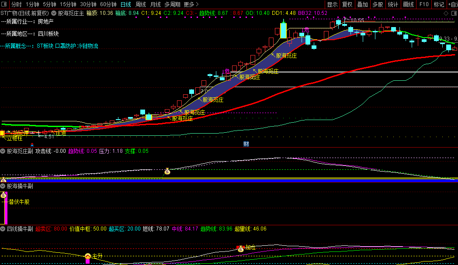Click the diamond icon beside BB32 value
Screen dimensions: 458x265
(x=446, y=14)
